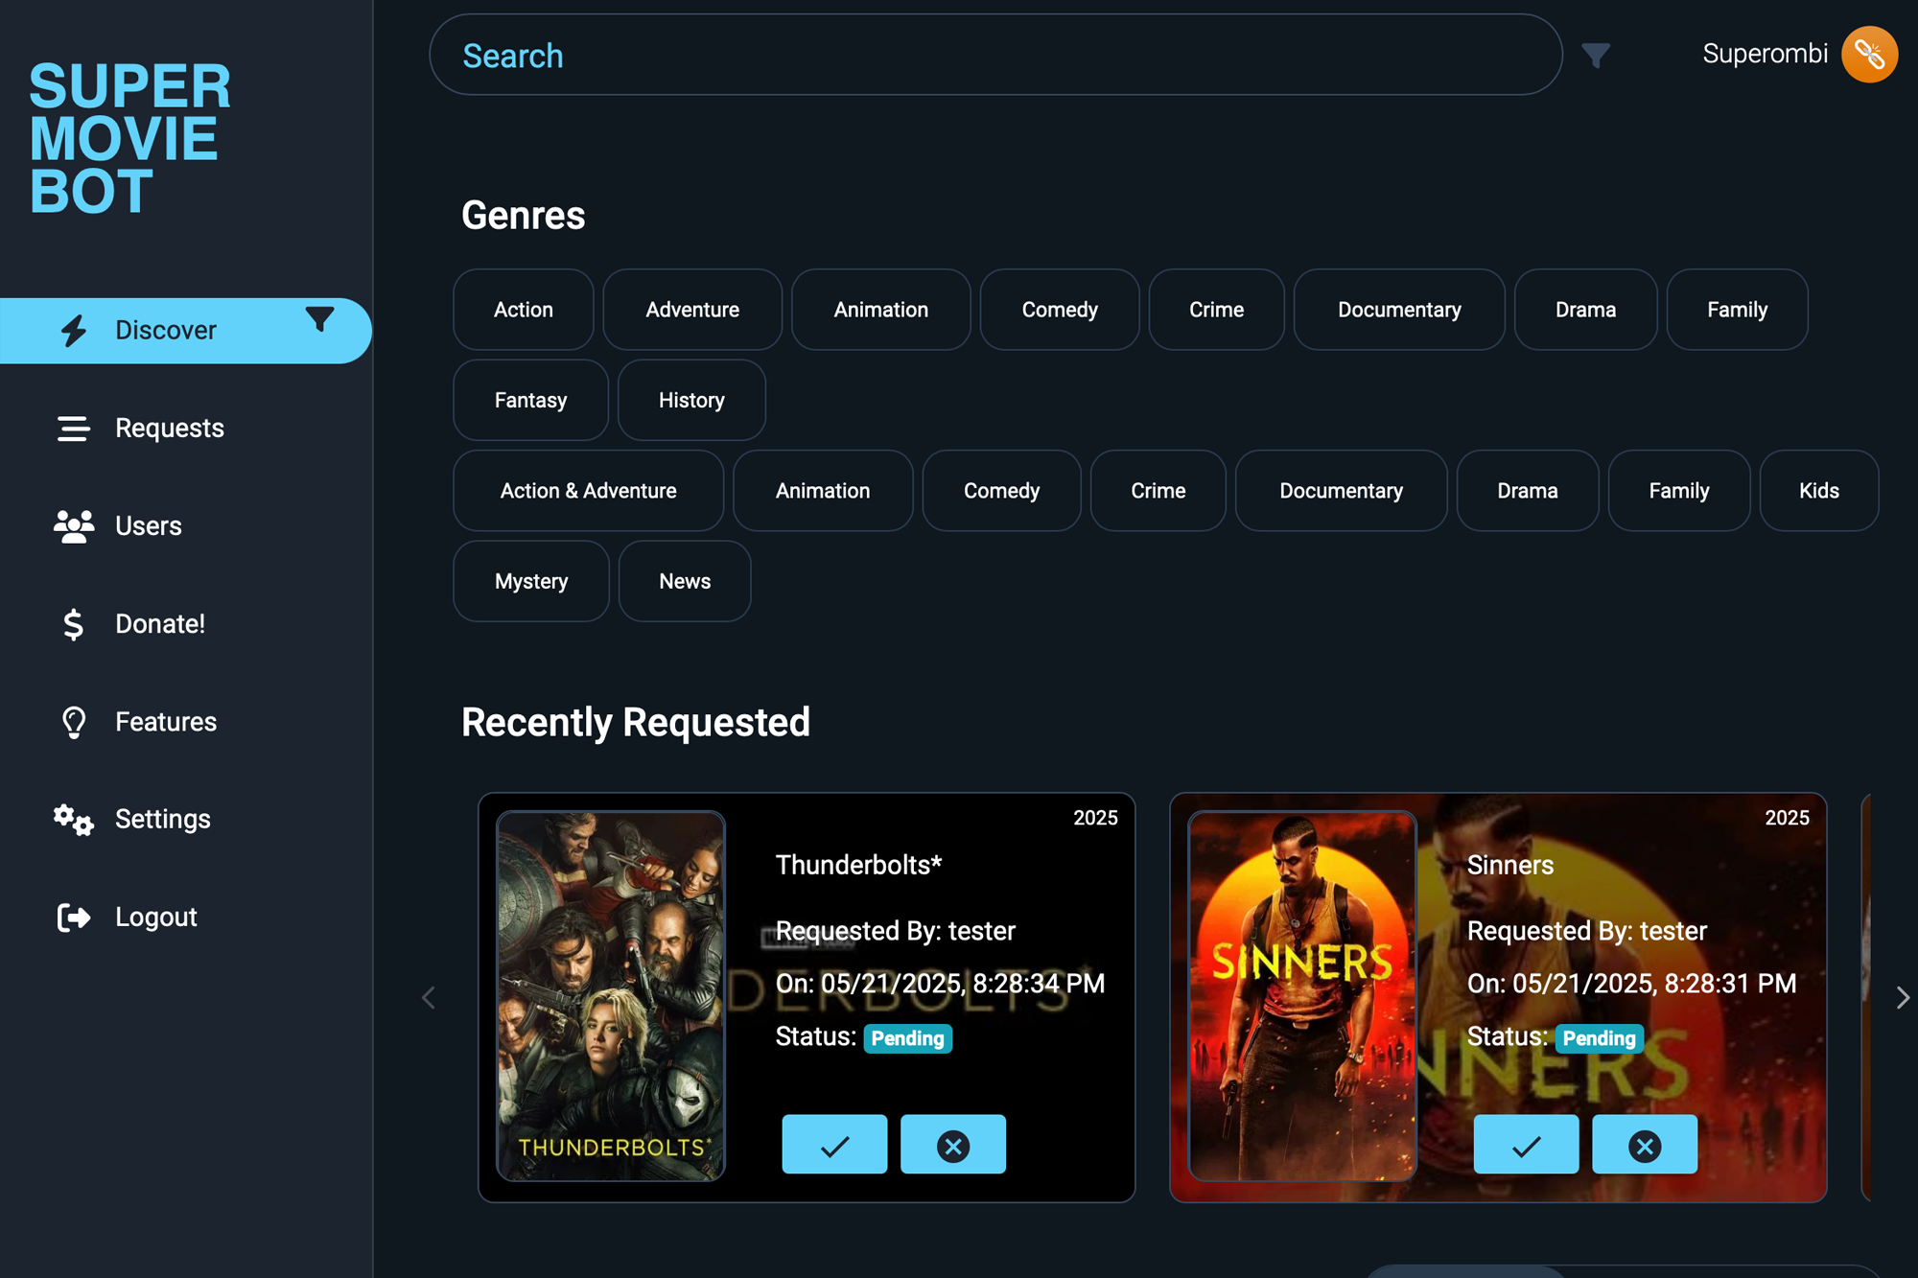
Task: Toggle the Action & Adventure genre chip
Action: pos(588,491)
